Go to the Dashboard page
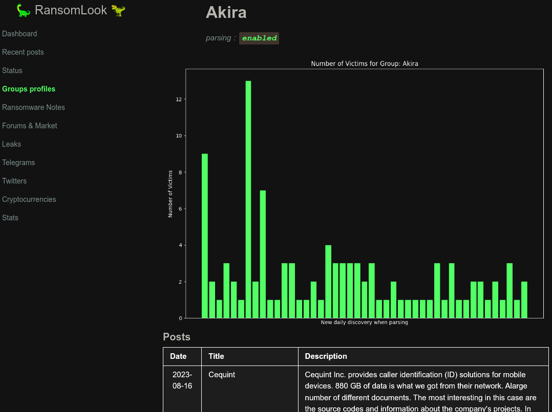This screenshot has width=552, height=412. [x=19, y=34]
